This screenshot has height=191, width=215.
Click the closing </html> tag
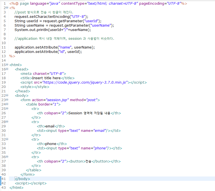tap(16, 188)
